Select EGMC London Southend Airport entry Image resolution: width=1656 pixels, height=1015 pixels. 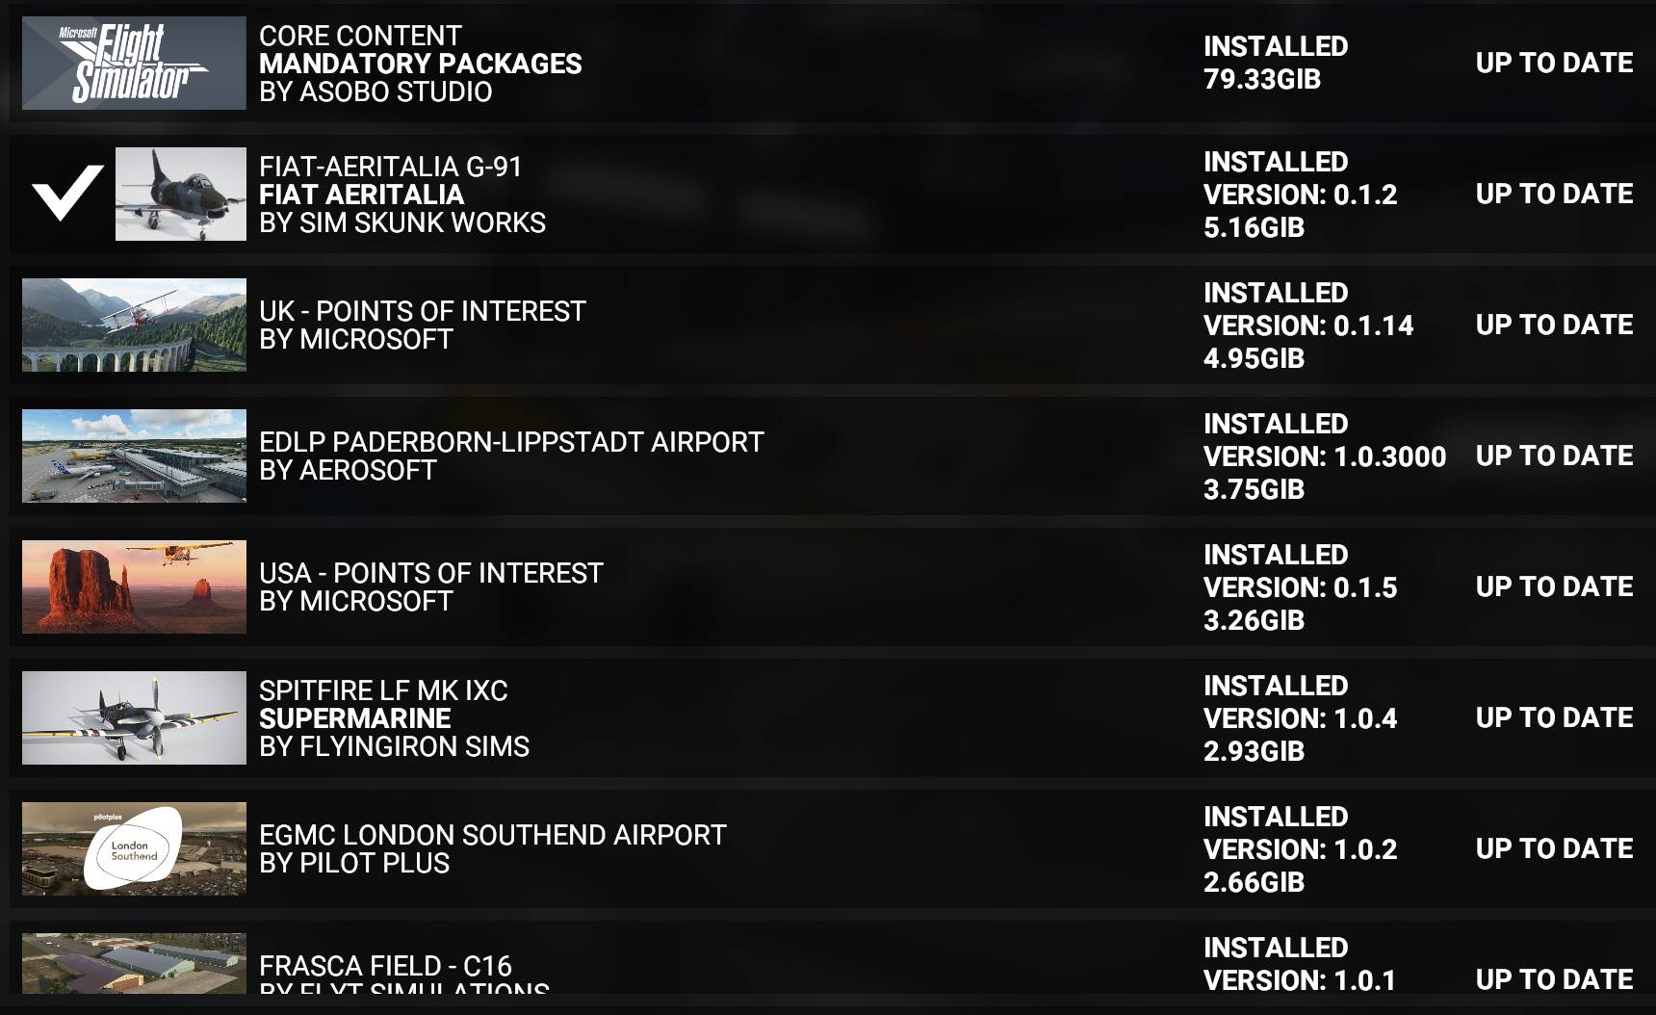click(x=832, y=848)
